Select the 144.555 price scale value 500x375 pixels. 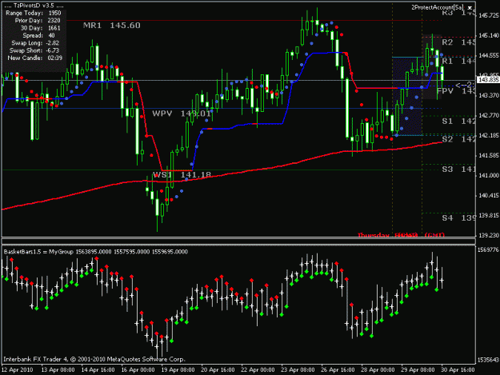(488, 55)
